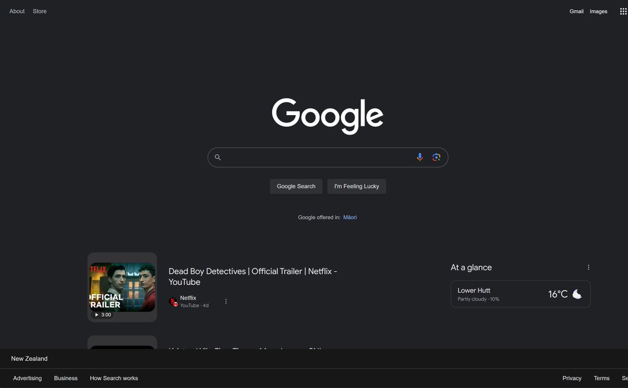The width and height of the screenshot is (628, 388).
Task: Open the Dead Boy Detectives trailer thumbnail
Action: click(x=122, y=287)
